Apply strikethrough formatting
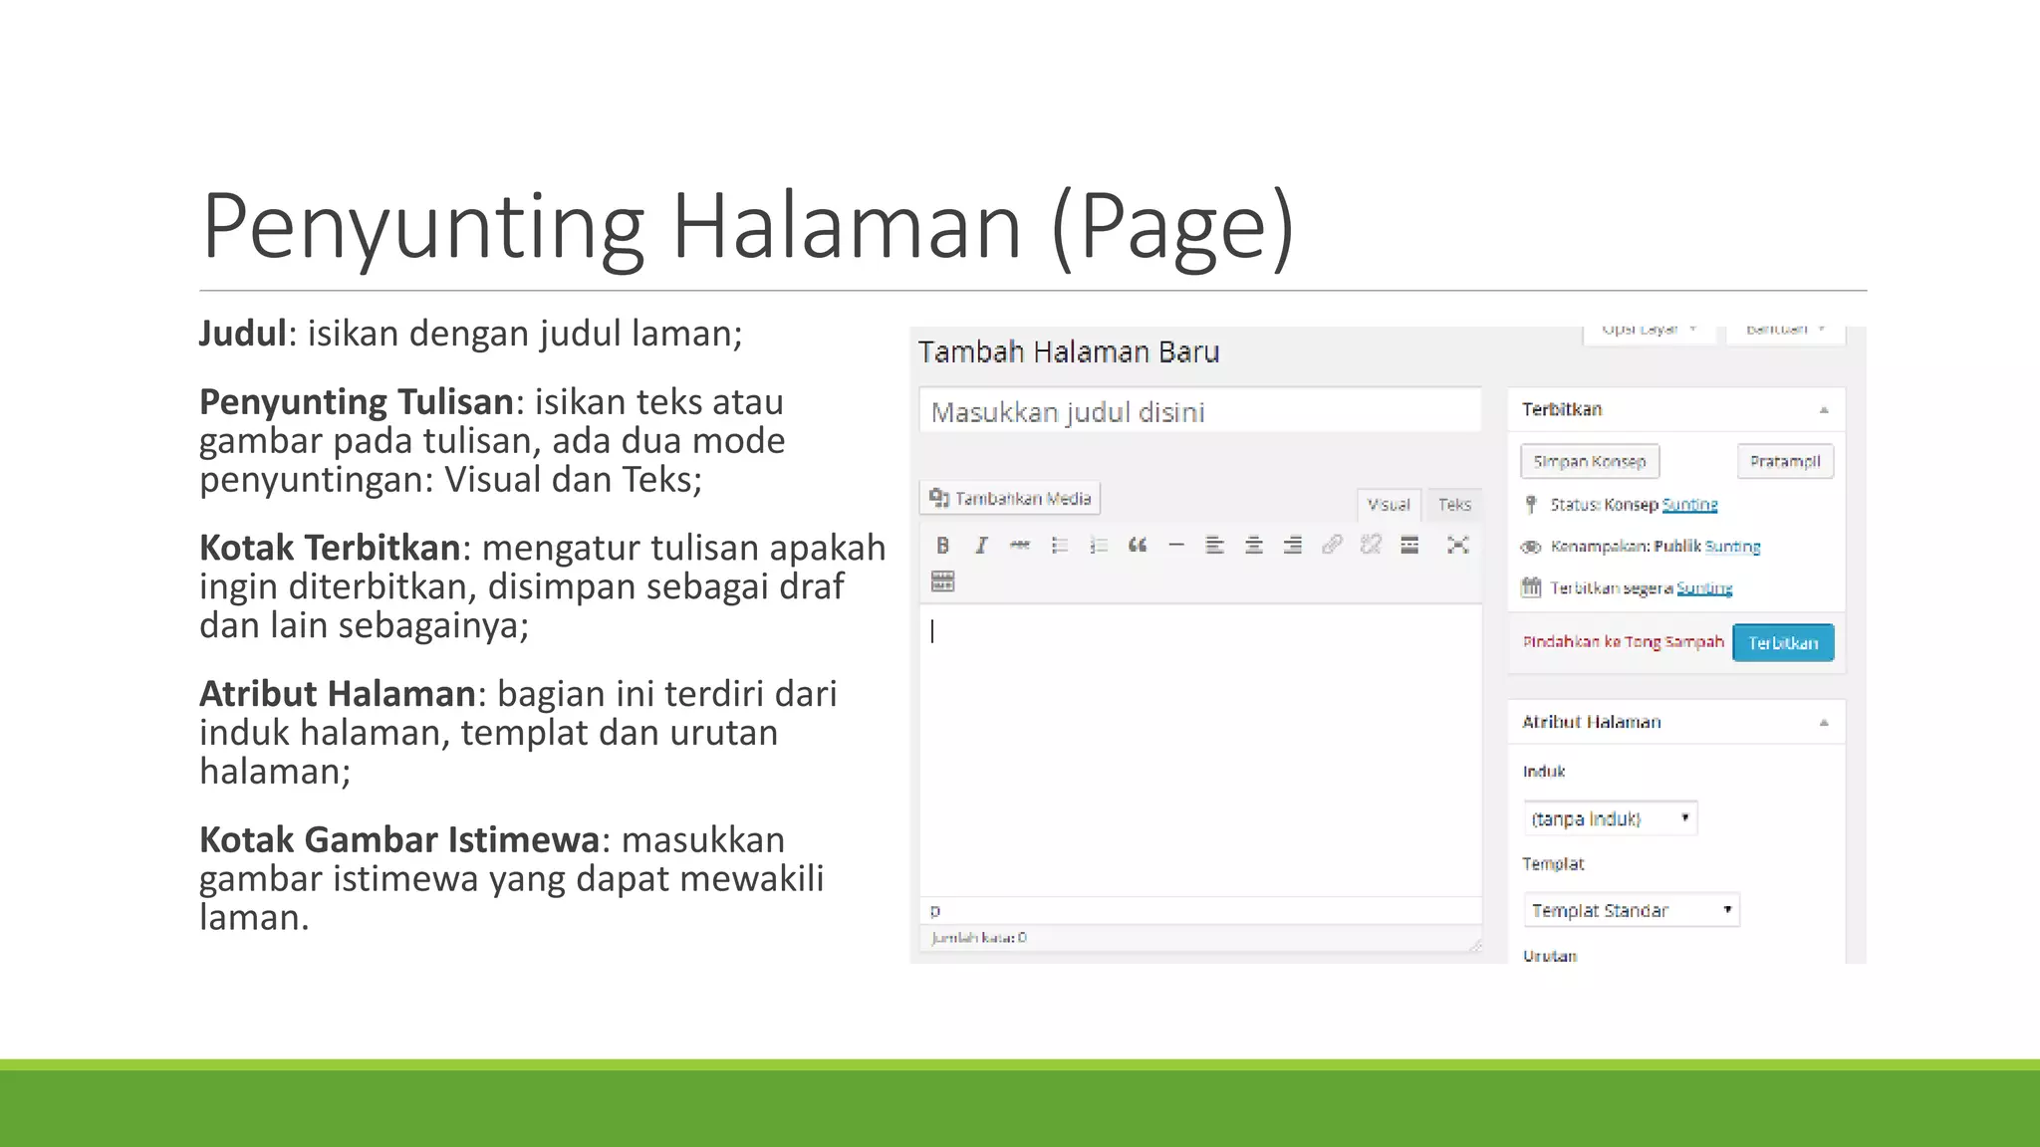This screenshot has height=1147, width=2040. (x=1020, y=545)
